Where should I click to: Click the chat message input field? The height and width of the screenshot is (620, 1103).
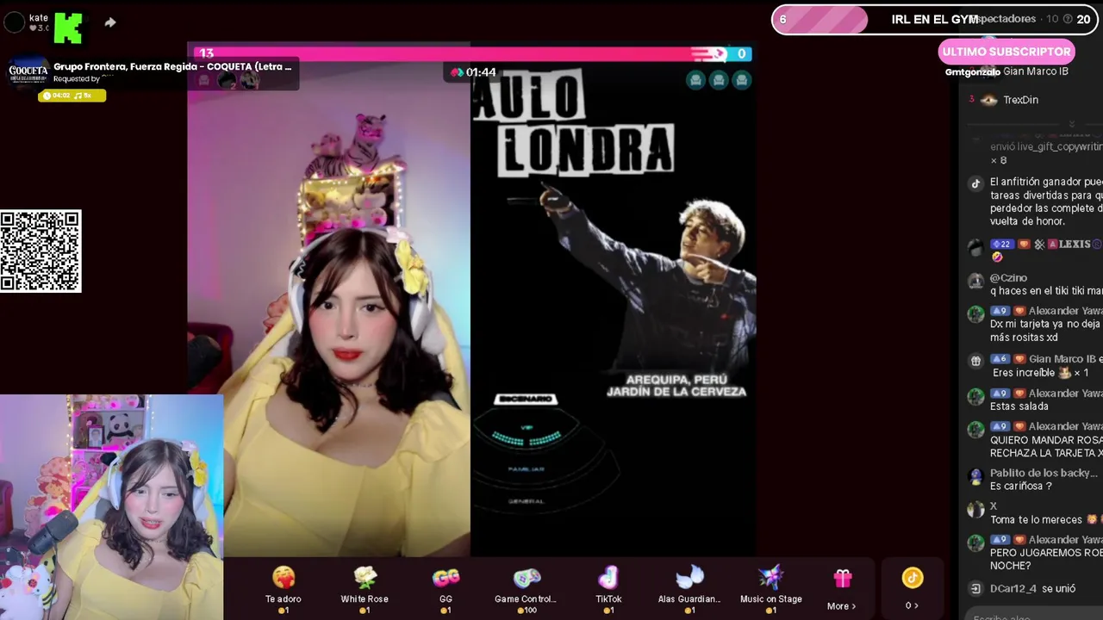[x=1034, y=615]
